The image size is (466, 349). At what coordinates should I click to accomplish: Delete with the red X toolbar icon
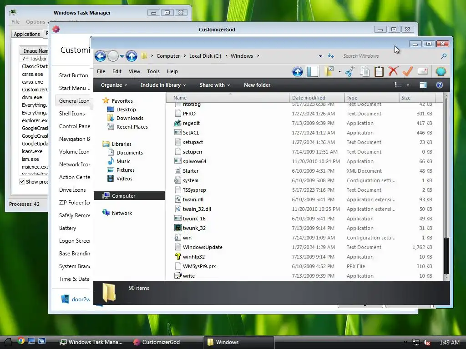(x=393, y=71)
